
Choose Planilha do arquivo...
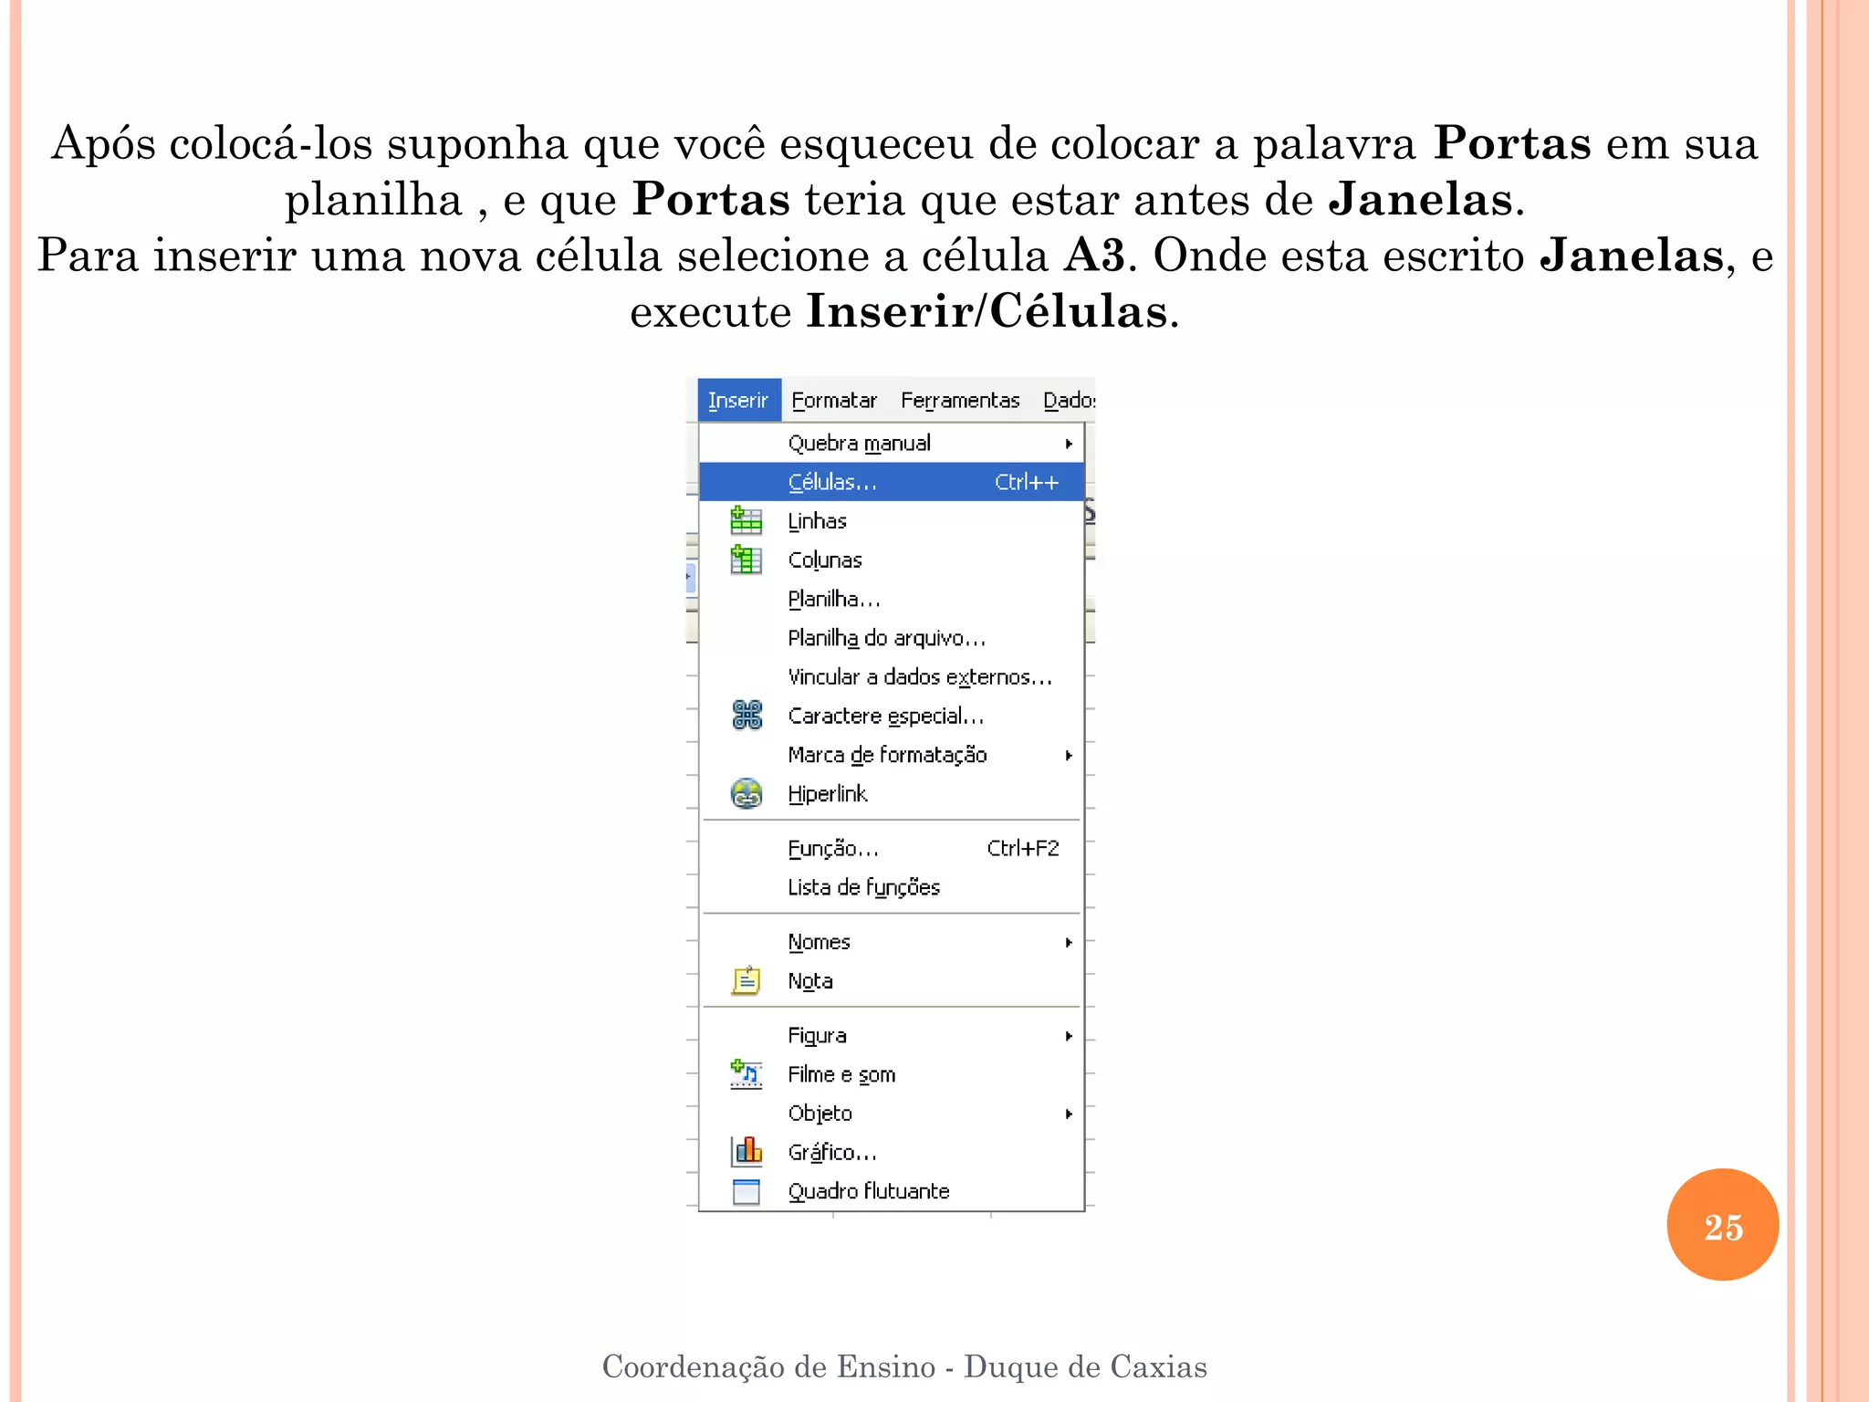[x=892, y=637]
